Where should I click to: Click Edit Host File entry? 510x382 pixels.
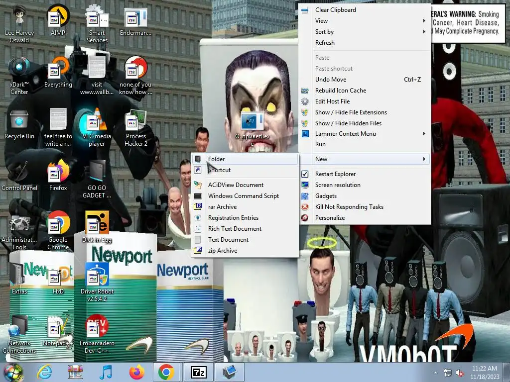coord(365,101)
